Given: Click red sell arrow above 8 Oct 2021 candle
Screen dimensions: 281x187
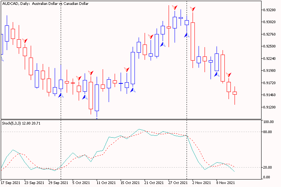Looking at the screenshot, I should (x=91, y=73).
